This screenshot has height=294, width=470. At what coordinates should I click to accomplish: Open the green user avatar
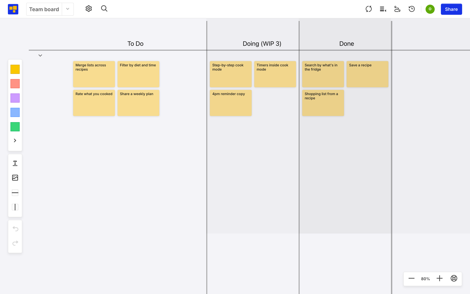tap(430, 9)
